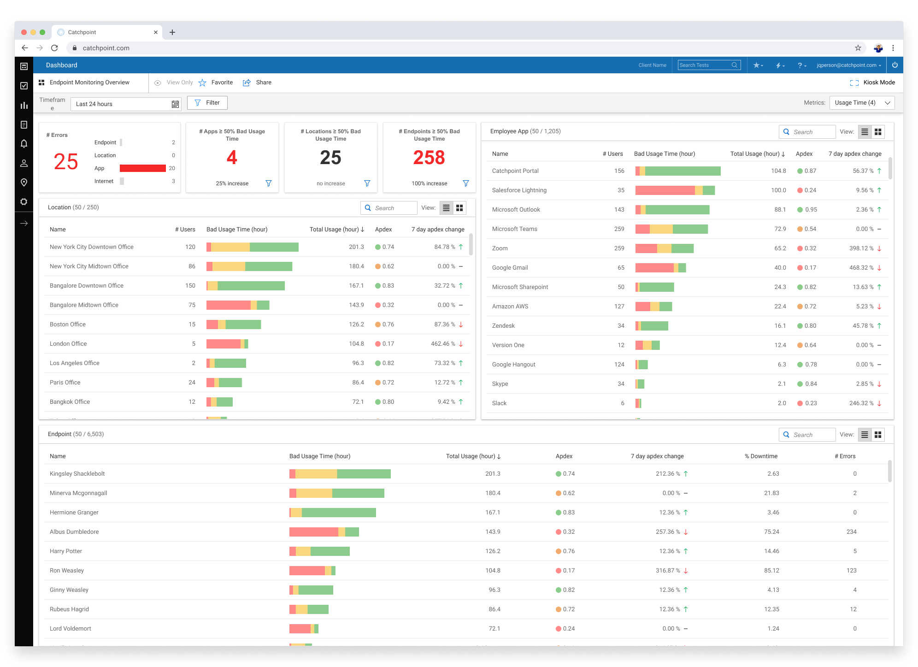This screenshot has width=918, height=667.
Task: Open the location pin icon in sidebar
Action: 24,183
